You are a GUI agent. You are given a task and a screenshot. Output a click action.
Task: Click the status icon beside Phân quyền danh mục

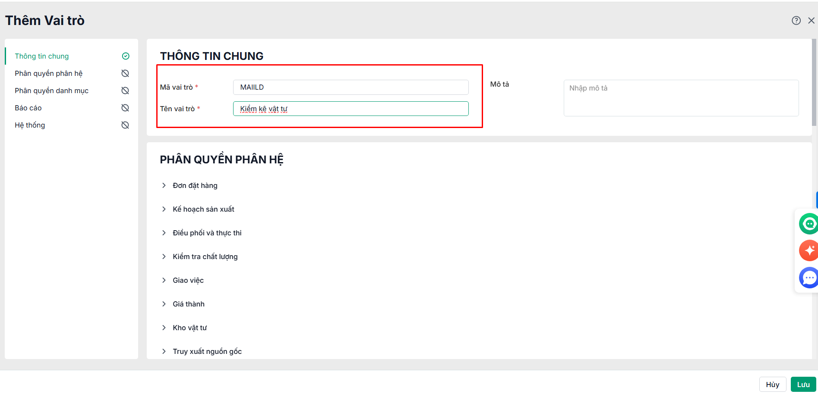click(x=125, y=91)
